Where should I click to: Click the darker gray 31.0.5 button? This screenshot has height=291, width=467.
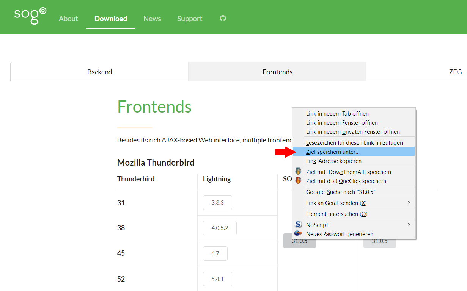pos(299,241)
